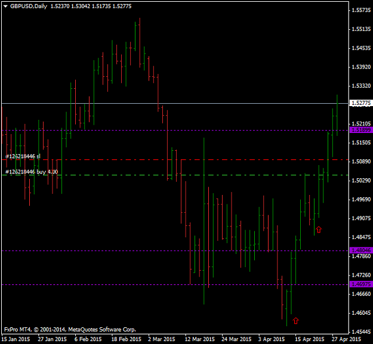Click the 1.48475 price scale value
This screenshot has height=344, width=373.
point(361,237)
